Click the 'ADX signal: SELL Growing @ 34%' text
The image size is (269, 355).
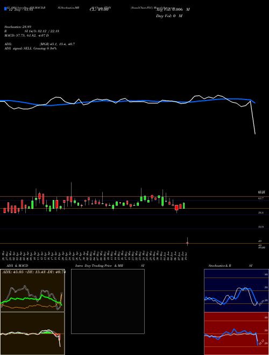point(30,48)
